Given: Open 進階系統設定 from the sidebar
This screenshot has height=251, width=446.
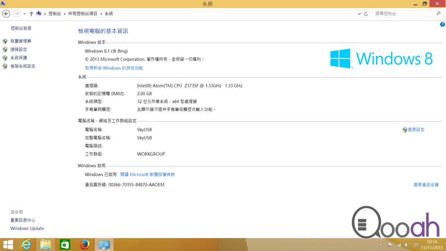Looking at the screenshot, I should coord(23,66).
